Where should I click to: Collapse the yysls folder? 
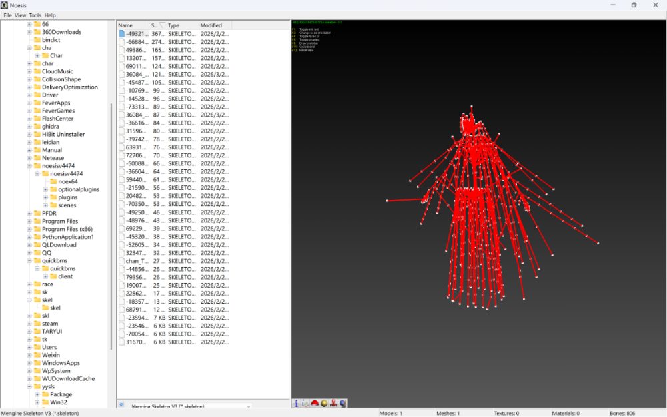tap(29, 386)
